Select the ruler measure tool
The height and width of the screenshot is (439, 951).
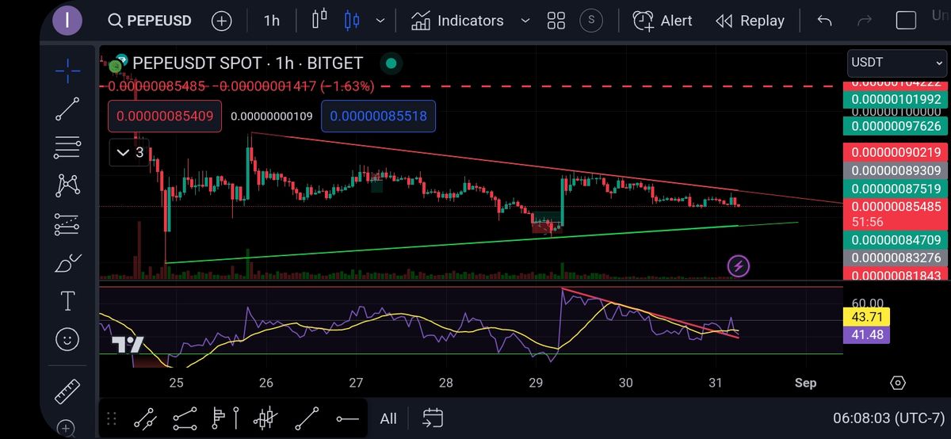(x=68, y=392)
